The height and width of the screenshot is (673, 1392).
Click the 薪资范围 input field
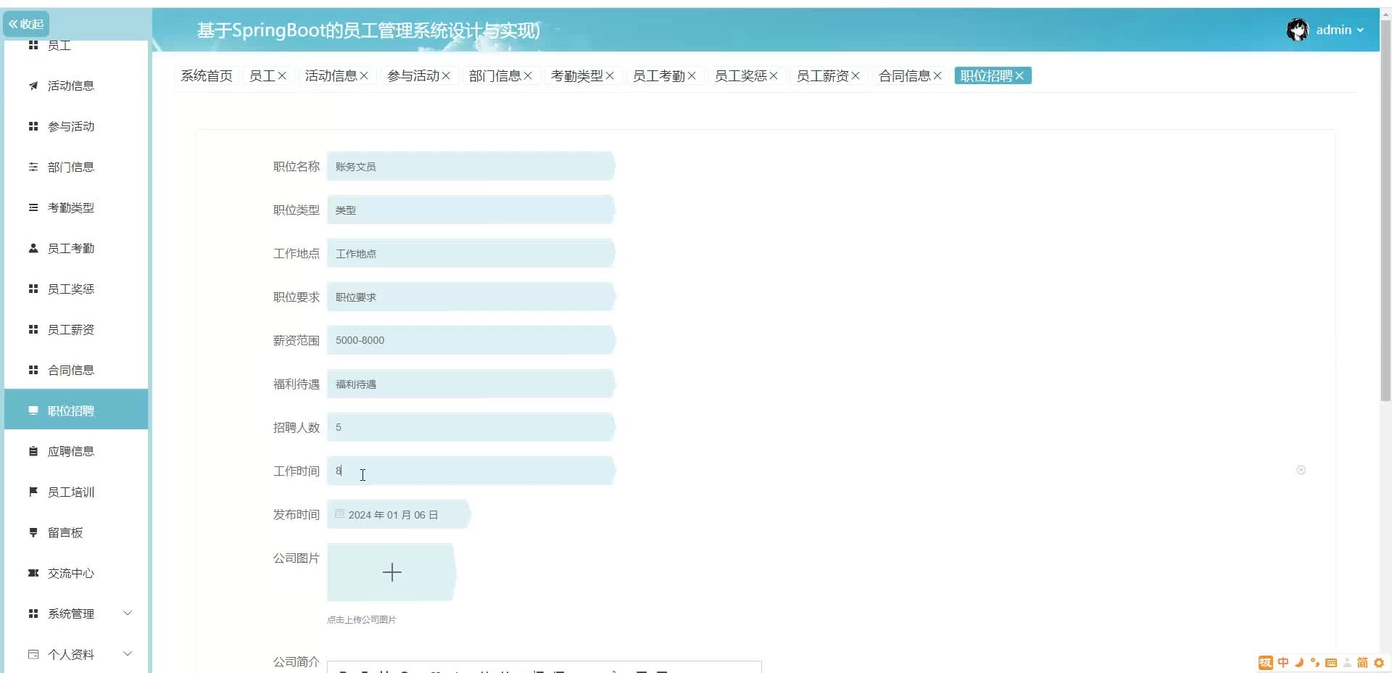click(x=470, y=340)
